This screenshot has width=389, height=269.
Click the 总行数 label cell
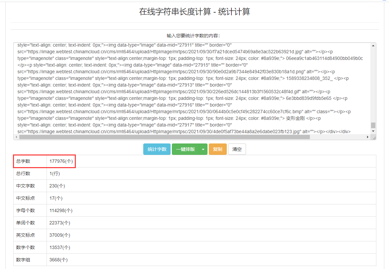point(30,174)
